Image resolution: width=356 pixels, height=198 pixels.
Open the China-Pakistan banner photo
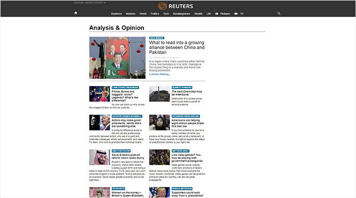(117, 58)
